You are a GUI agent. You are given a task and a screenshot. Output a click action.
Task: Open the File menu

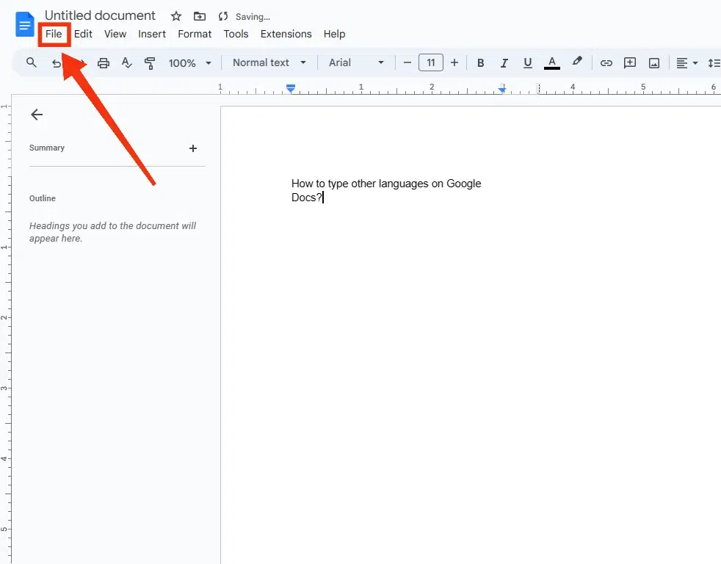click(x=54, y=34)
